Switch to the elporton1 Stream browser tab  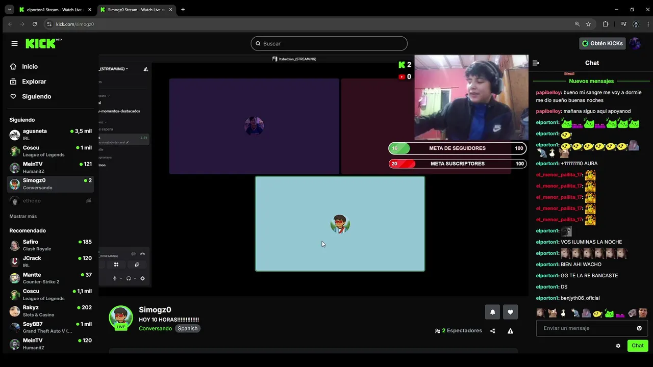tap(54, 10)
